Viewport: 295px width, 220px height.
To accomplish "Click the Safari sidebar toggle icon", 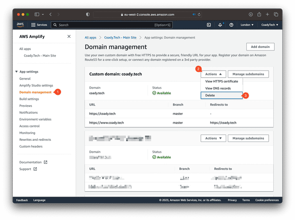I will point(37,14).
